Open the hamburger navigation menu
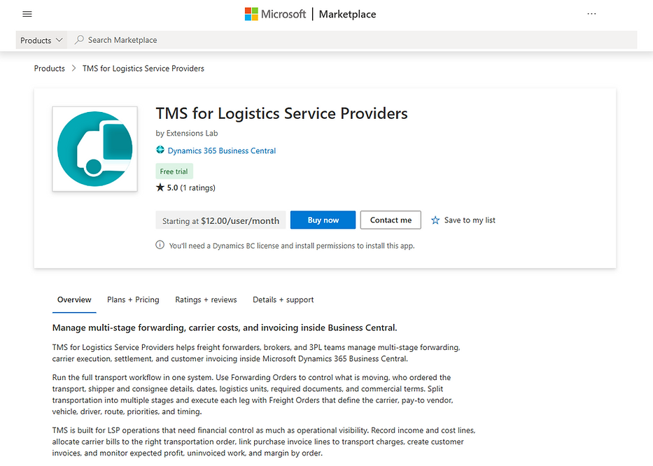Image resolution: width=653 pixels, height=466 pixels. 27,13
